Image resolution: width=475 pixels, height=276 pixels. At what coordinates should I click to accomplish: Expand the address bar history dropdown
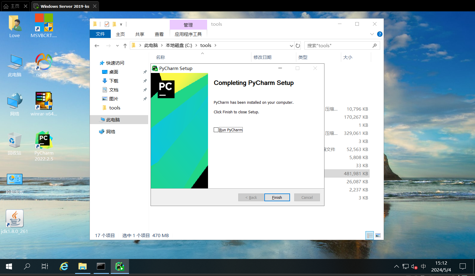[x=291, y=45]
